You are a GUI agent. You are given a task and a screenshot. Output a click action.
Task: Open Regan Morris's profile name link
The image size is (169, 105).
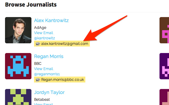pyautogui.click(x=49, y=56)
